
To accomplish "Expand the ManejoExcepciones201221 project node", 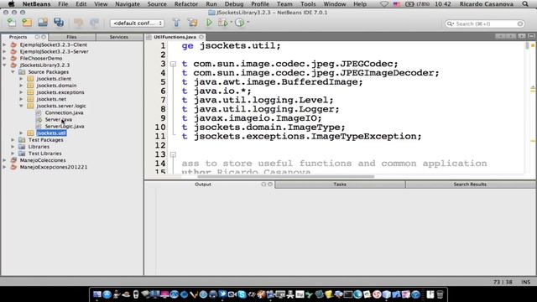I will (4, 167).
